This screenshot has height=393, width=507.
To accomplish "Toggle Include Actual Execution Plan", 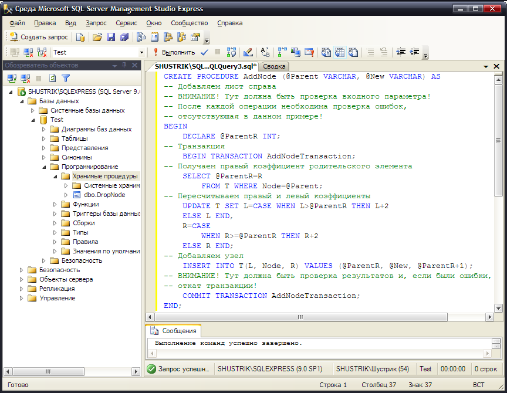I will click(x=282, y=52).
